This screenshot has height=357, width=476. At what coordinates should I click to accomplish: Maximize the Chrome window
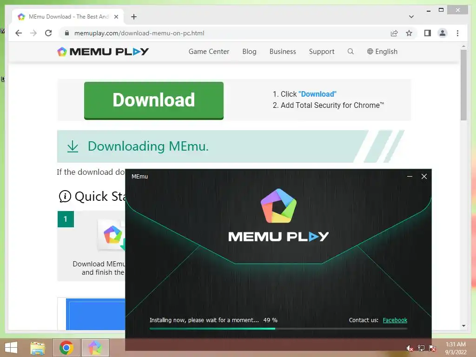coord(441,10)
